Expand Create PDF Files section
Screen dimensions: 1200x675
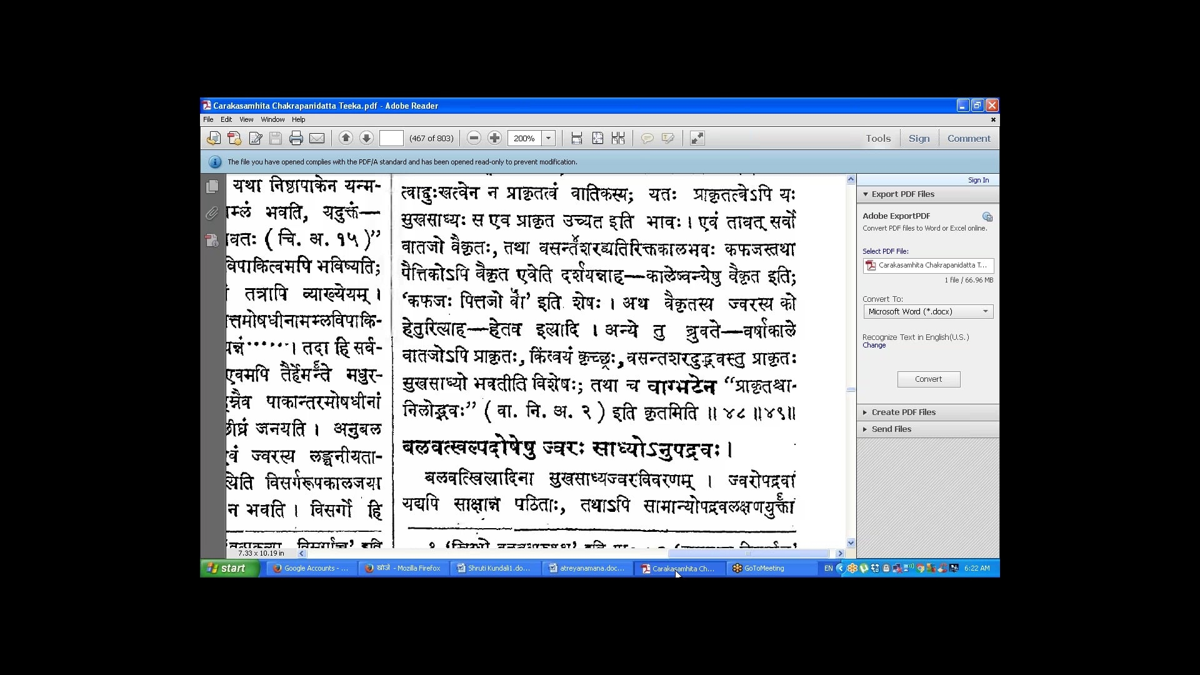coord(903,412)
